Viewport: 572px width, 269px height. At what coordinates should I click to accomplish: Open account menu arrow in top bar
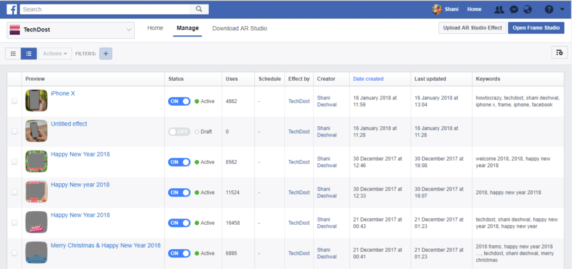coord(563,10)
